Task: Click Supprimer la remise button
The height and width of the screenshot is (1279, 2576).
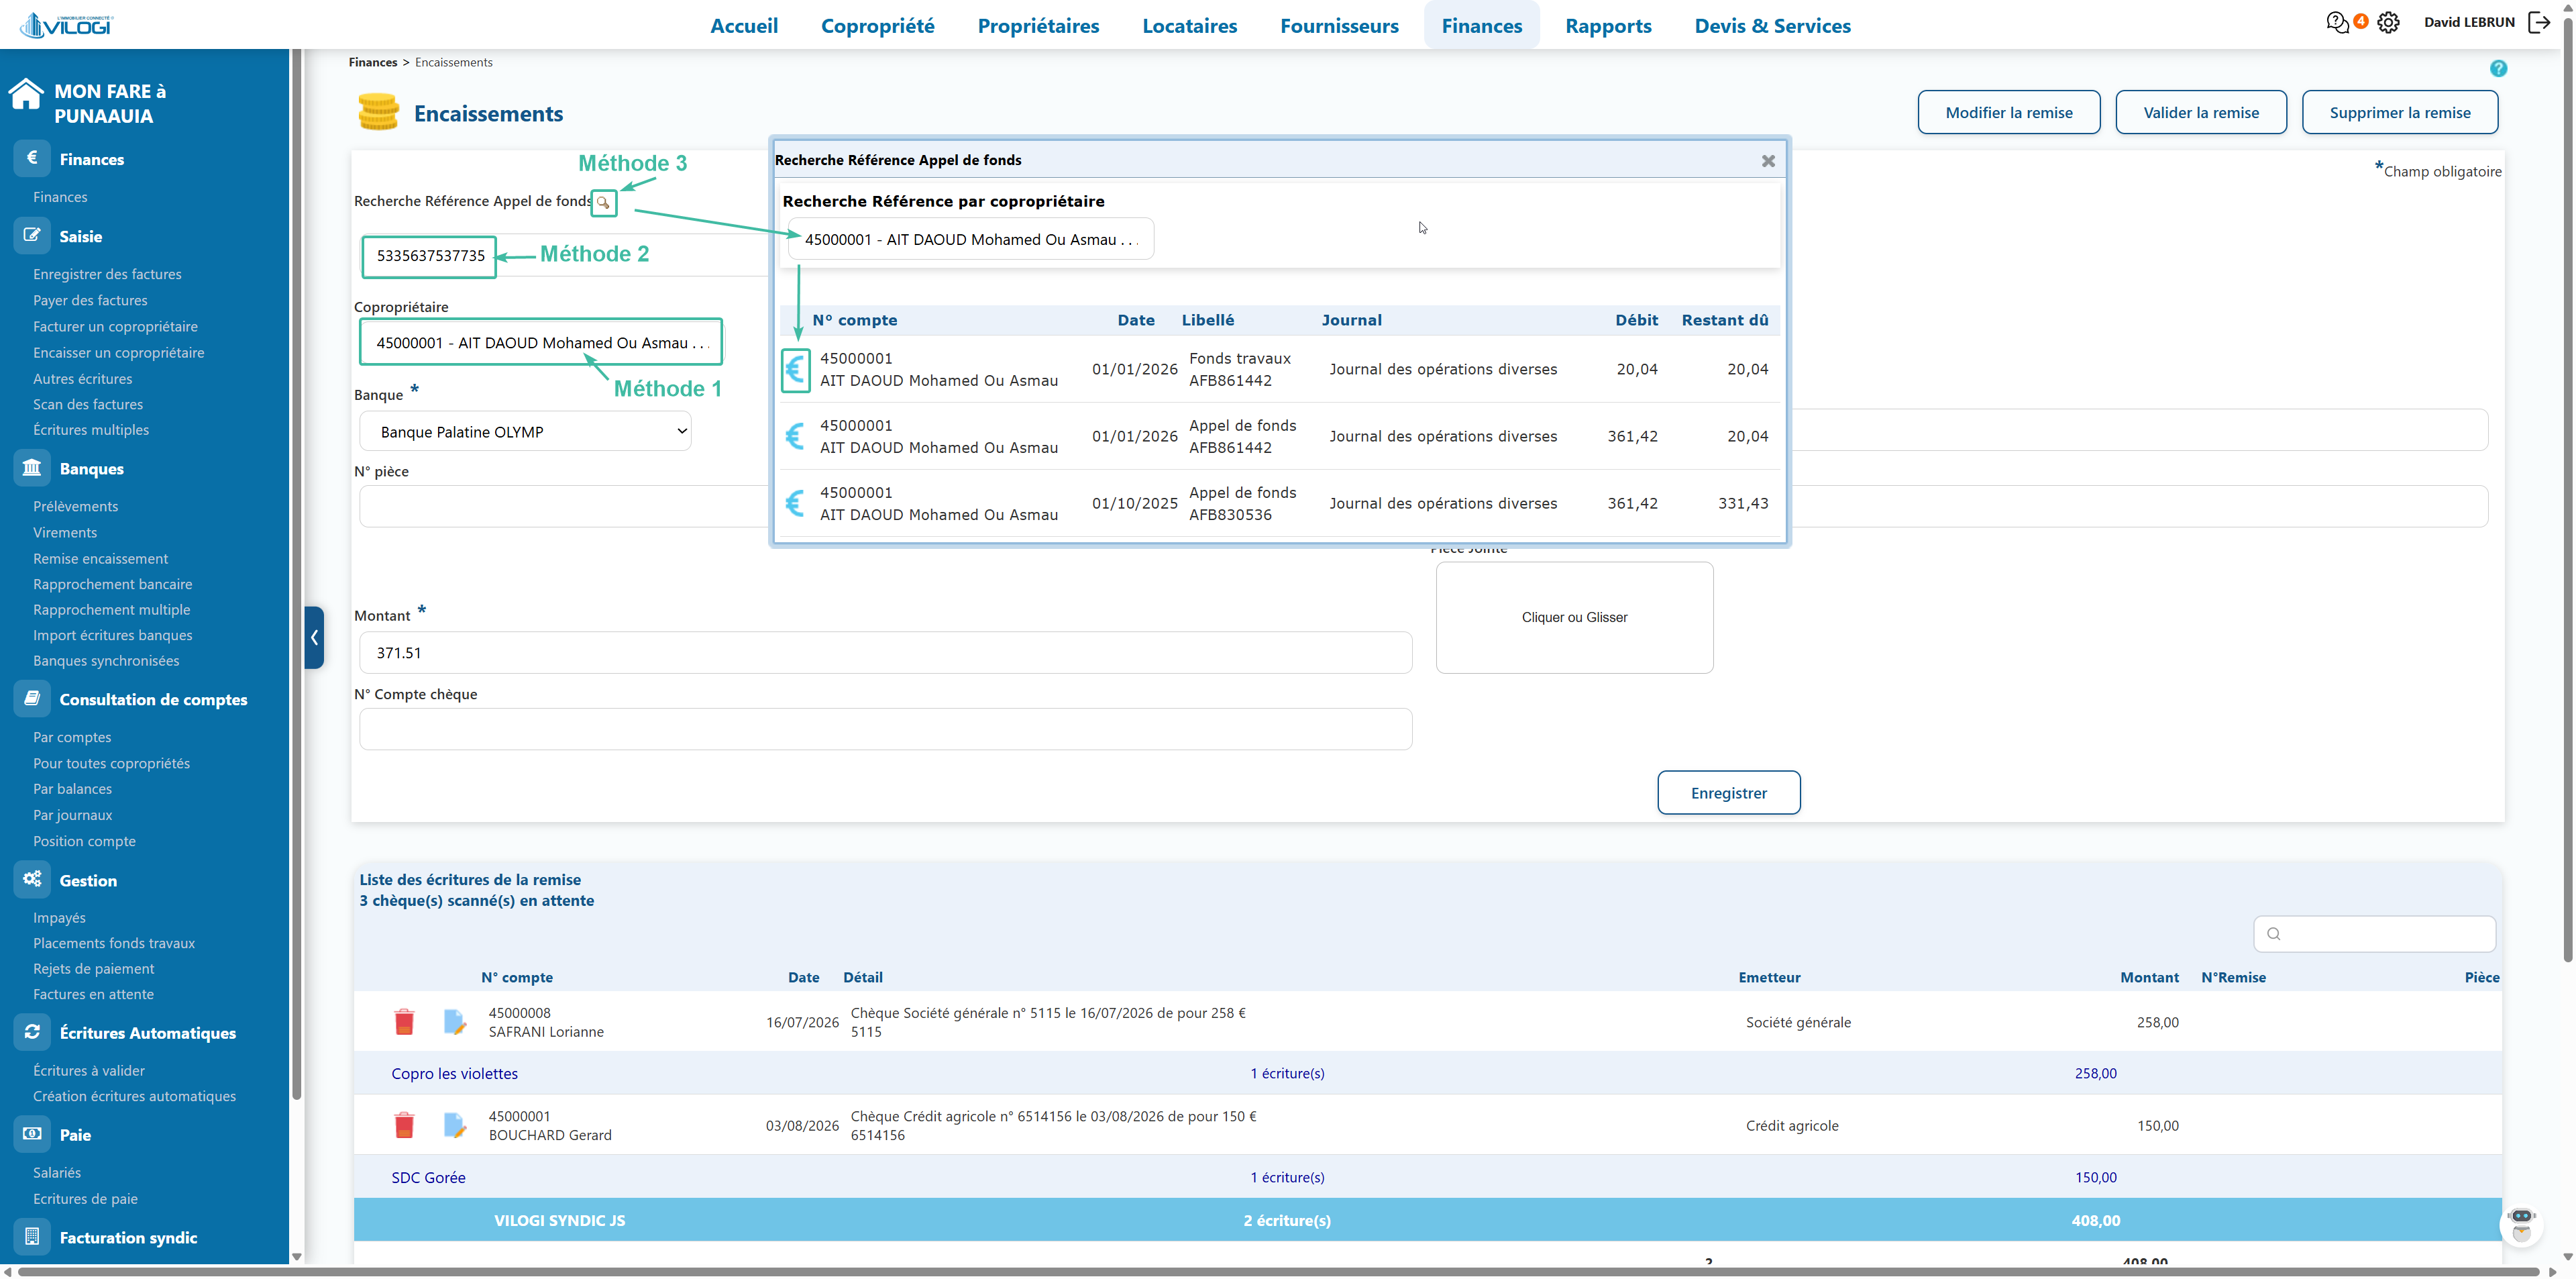Action: (2399, 113)
